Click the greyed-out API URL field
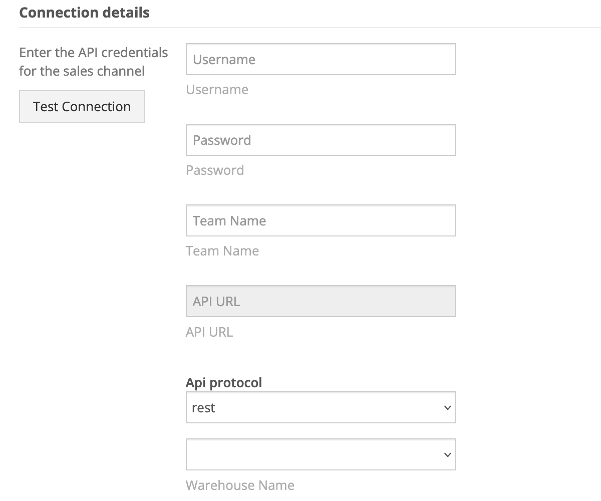The height and width of the screenshot is (501, 601). click(x=321, y=302)
